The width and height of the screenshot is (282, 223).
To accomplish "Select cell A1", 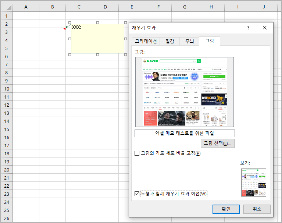I will [26, 16].
